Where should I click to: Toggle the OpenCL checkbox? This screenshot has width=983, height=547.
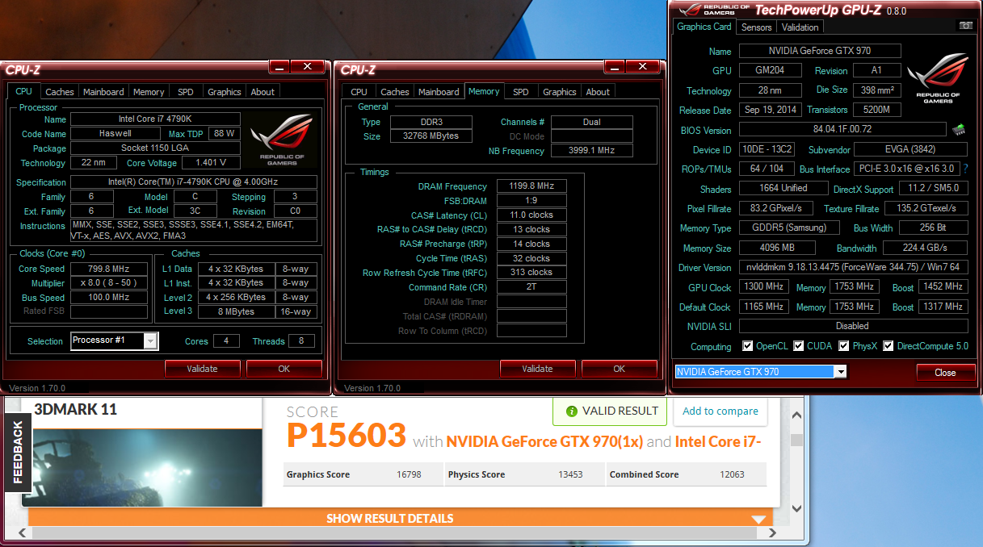click(x=748, y=346)
